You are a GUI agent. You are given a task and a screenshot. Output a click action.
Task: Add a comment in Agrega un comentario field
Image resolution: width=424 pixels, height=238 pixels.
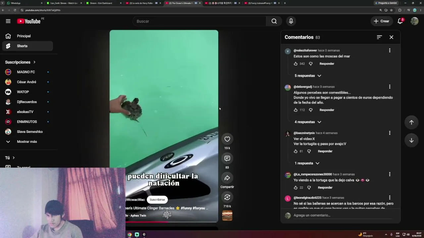(343, 215)
